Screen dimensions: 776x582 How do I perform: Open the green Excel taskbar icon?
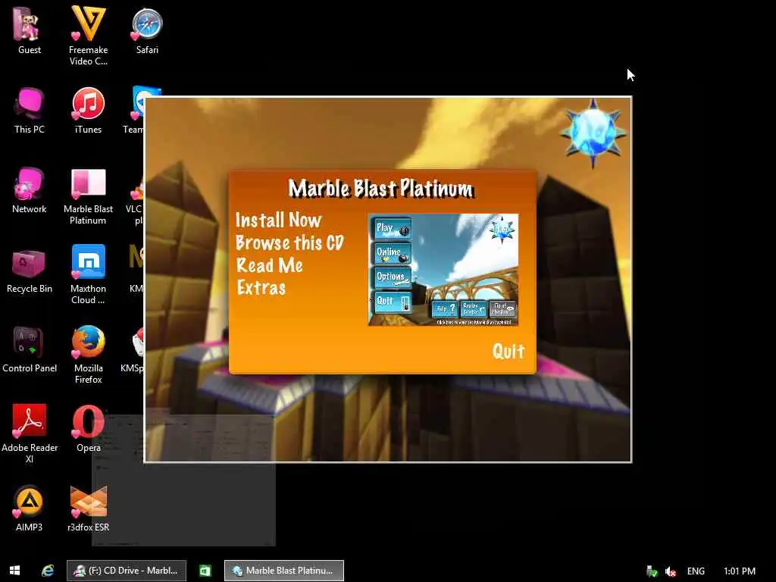point(205,571)
